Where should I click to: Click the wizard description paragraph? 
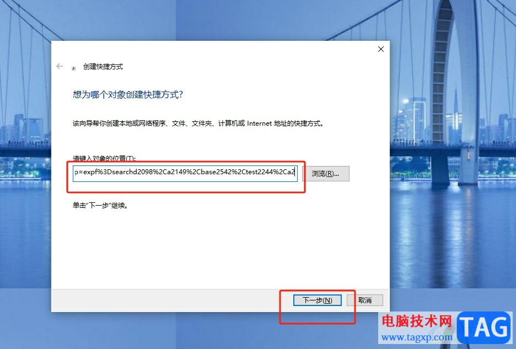coord(198,124)
